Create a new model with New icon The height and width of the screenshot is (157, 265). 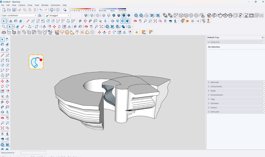[4, 10]
